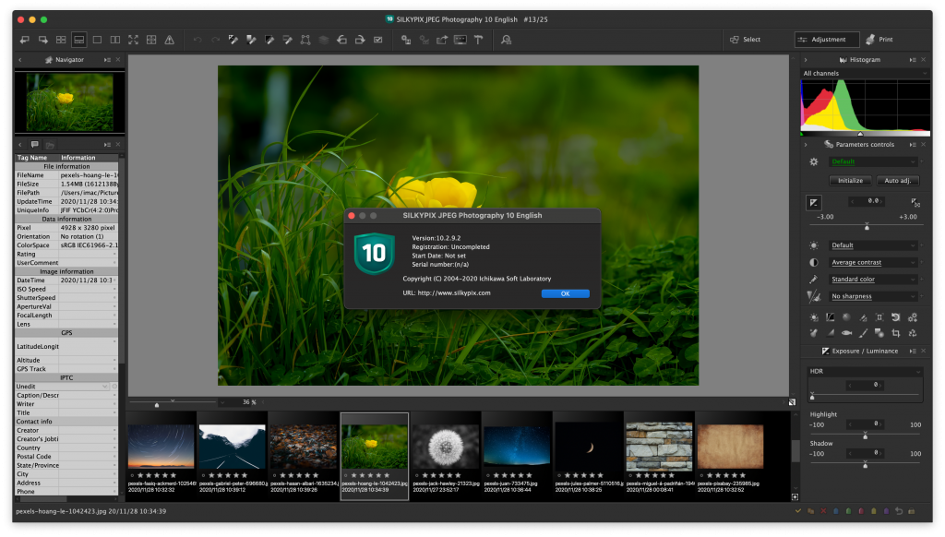Open the silkypix.com URL in about dialog
The width and height of the screenshot is (945, 537).
(x=454, y=292)
